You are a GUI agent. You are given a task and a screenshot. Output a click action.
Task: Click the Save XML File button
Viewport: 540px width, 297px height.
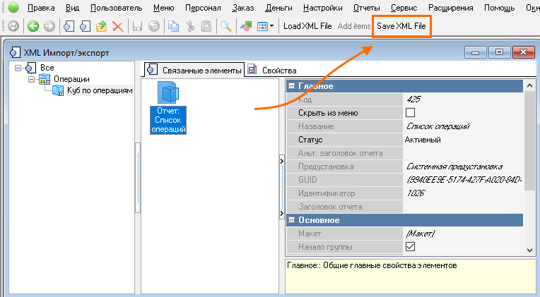pyautogui.click(x=401, y=26)
